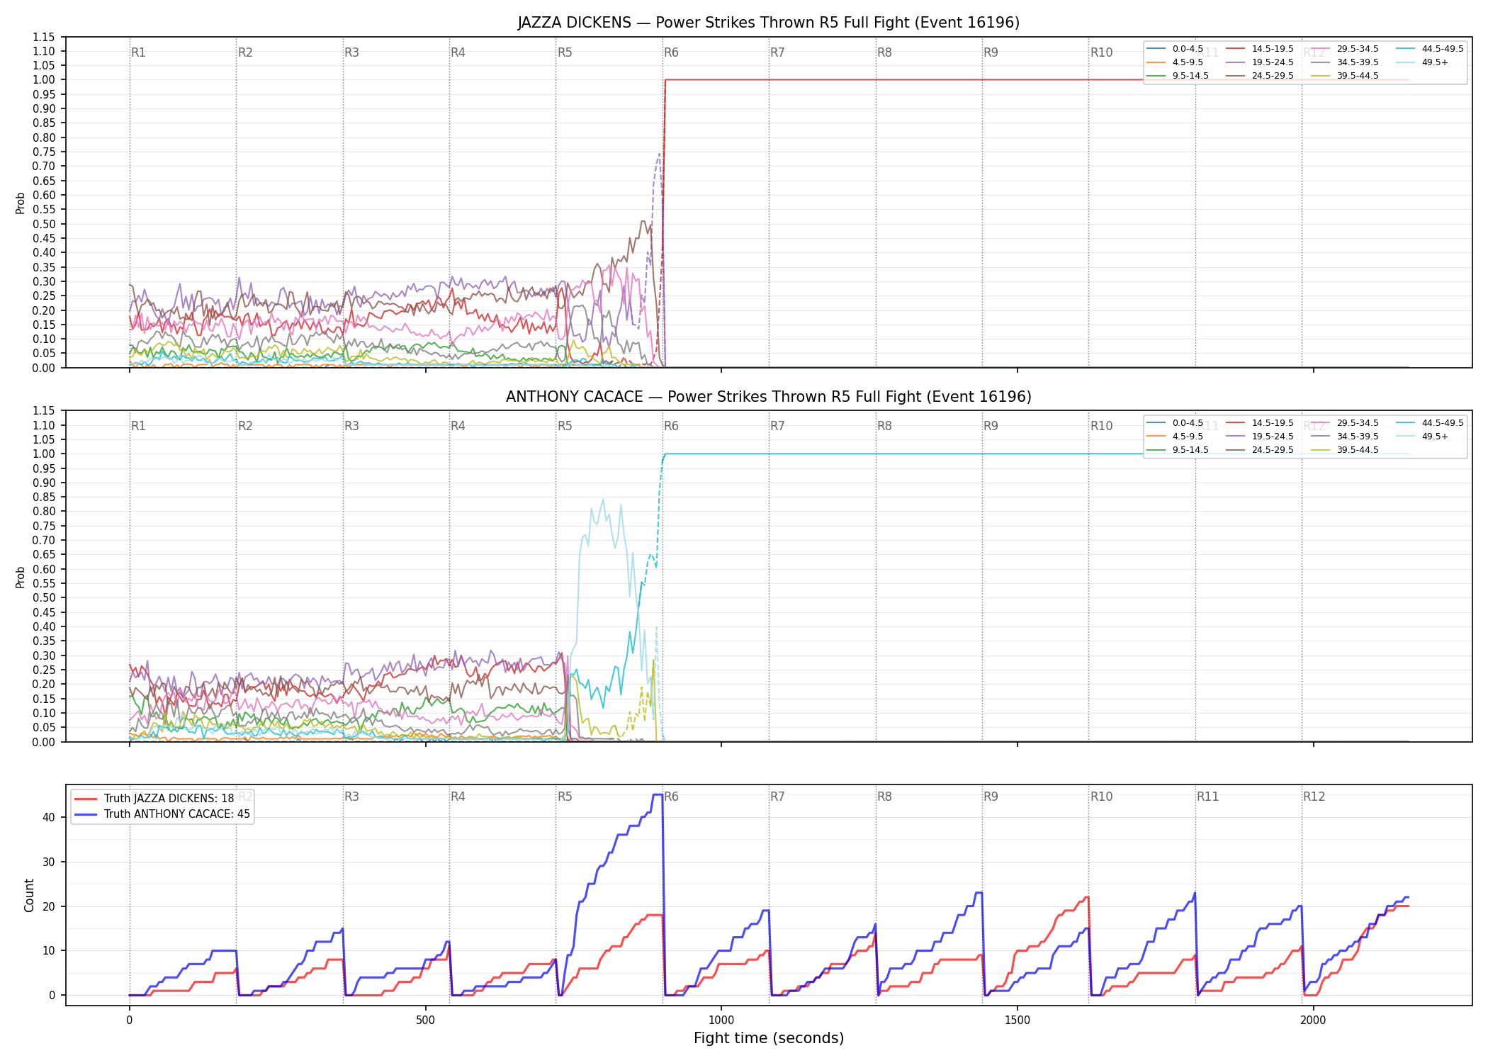Click Count axis tick label '30'
This screenshot has width=1488, height=1063.
49,862
